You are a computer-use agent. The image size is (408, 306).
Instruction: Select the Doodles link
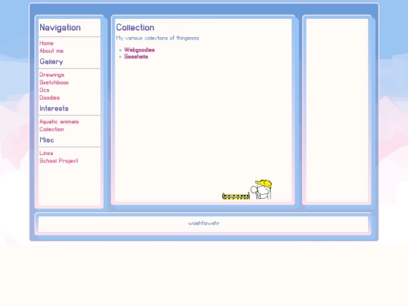(x=50, y=97)
